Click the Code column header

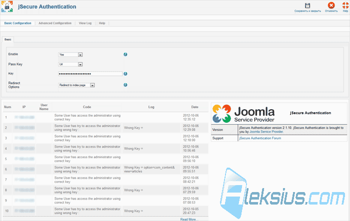click(87, 107)
